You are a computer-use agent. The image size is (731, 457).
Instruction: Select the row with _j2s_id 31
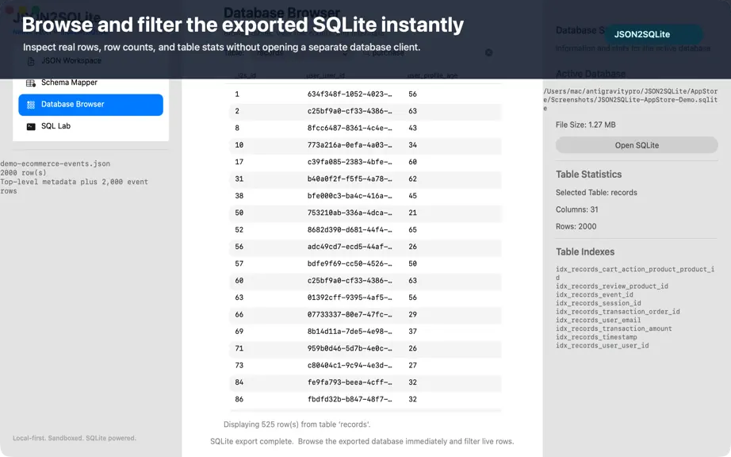click(x=365, y=179)
